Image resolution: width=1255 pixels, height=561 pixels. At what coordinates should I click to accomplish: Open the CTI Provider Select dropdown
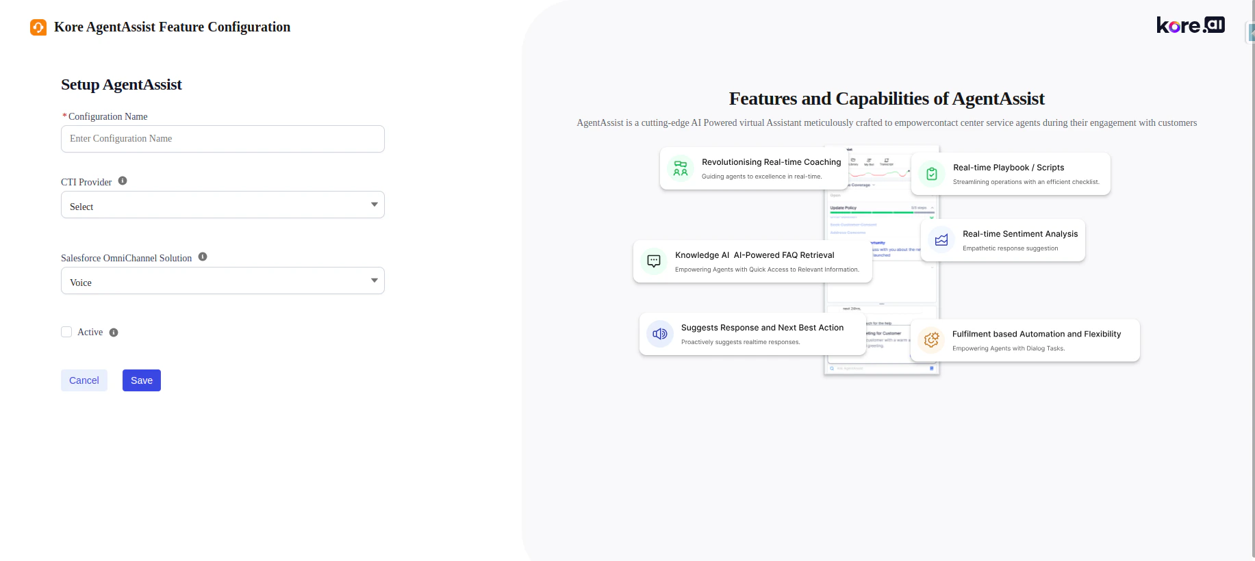[x=222, y=205]
